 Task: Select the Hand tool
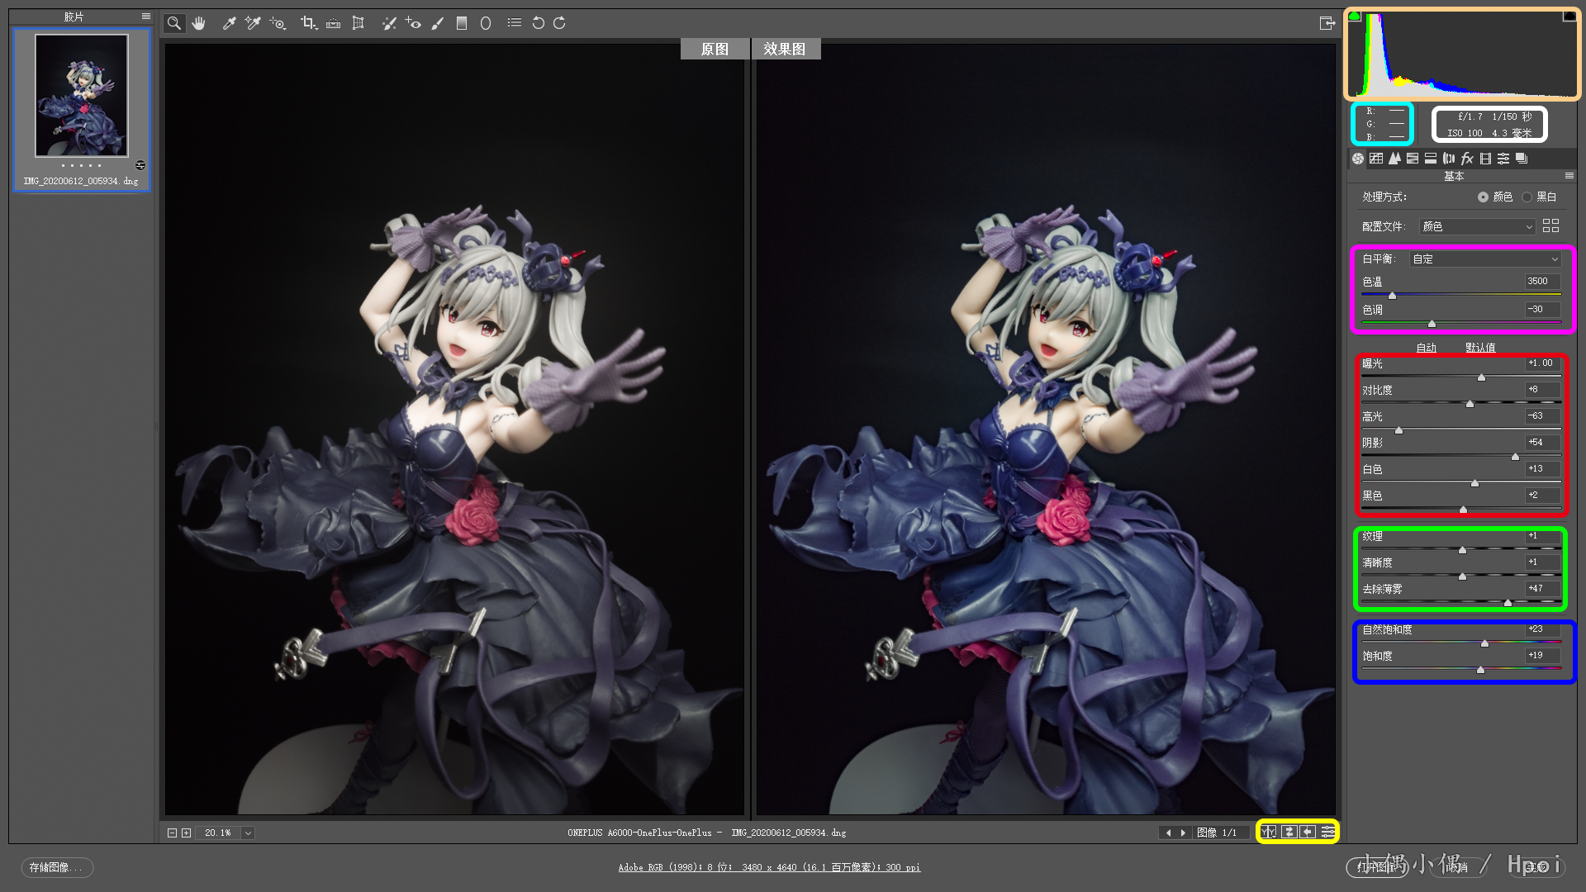tap(198, 23)
